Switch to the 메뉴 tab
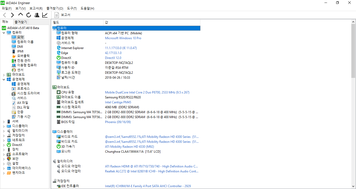Screen dimensions: 356x189 point(5,22)
